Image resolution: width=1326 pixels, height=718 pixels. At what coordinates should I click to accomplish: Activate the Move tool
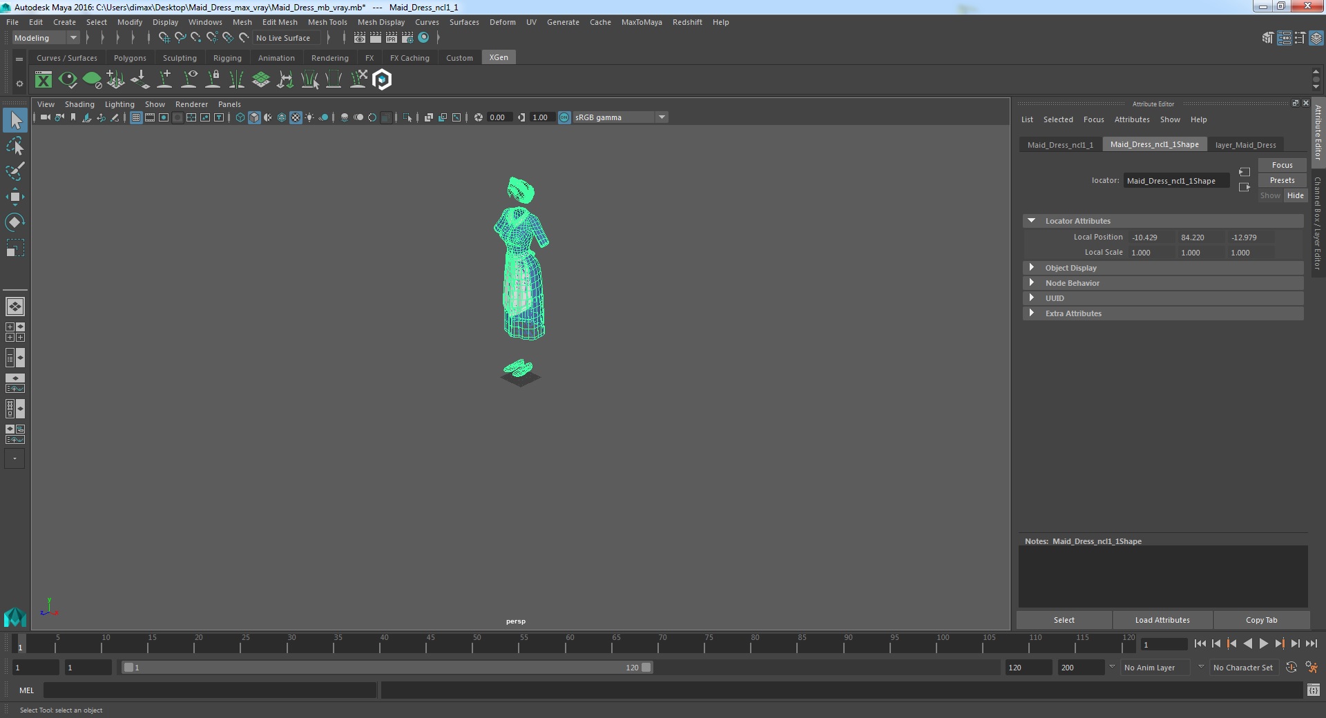click(15, 196)
